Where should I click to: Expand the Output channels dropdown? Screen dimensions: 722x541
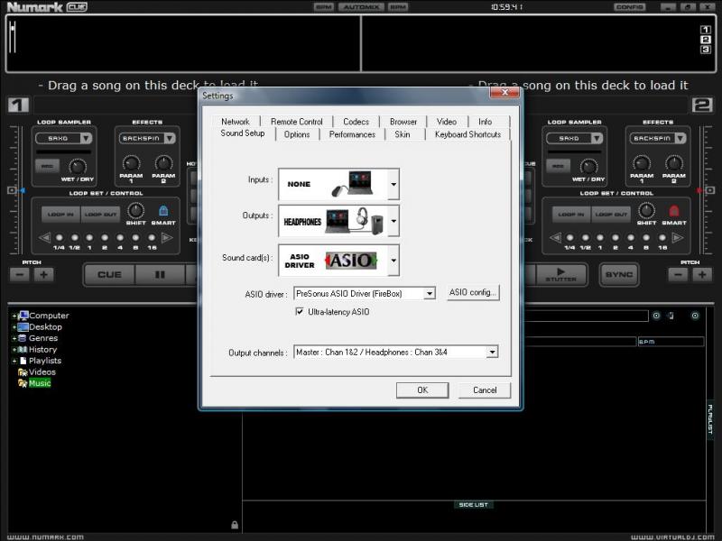[x=492, y=353]
